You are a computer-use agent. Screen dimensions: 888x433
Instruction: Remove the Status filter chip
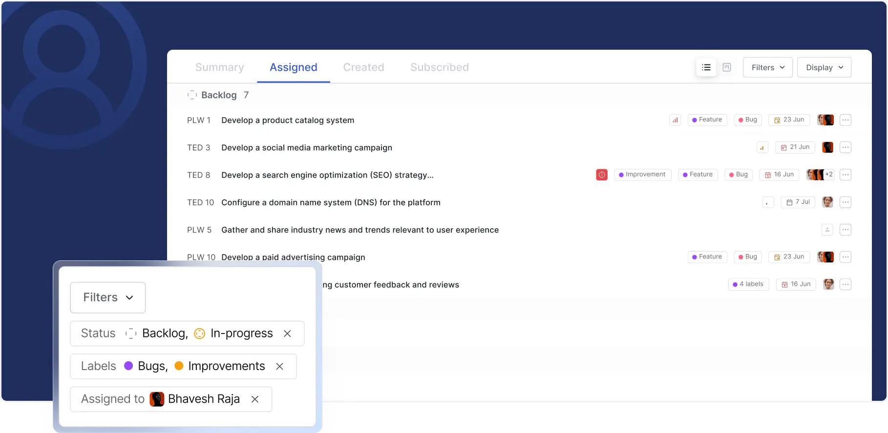tap(287, 334)
